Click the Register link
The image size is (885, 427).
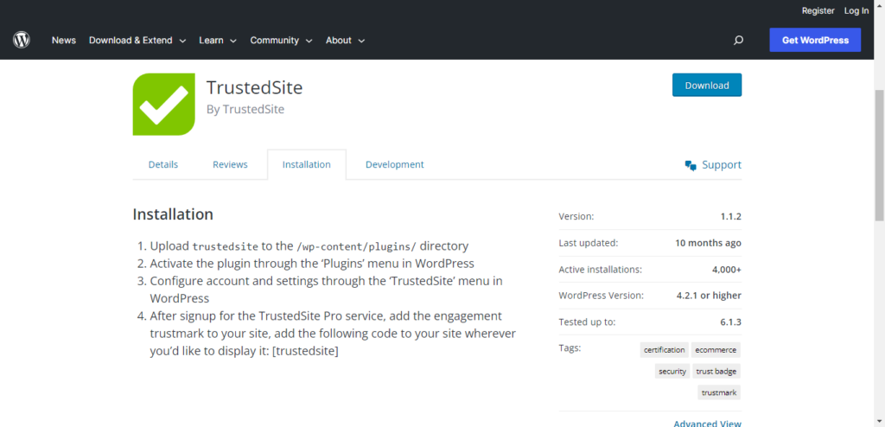tap(818, 10)
